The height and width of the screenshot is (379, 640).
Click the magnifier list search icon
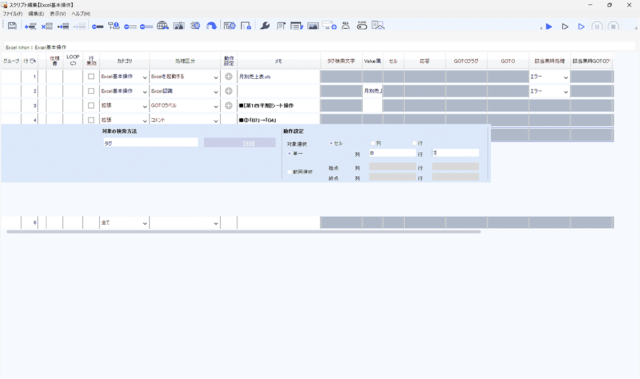click(x=195, y=26)
